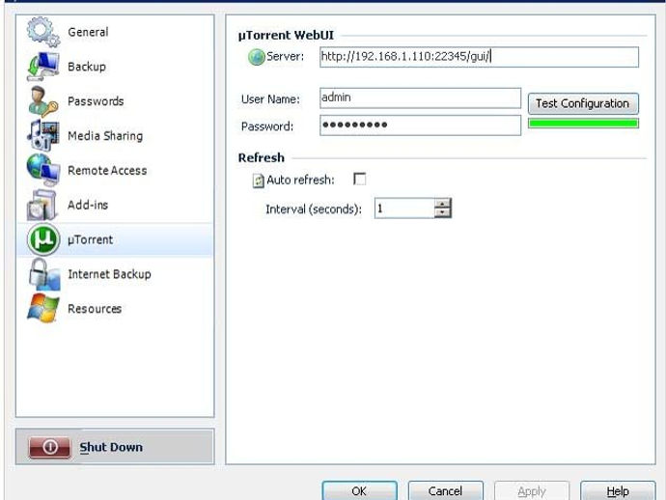This screenshot has width=666, height=500.
Task: Discard changes with the Cancel button
Action: [445, 491]
